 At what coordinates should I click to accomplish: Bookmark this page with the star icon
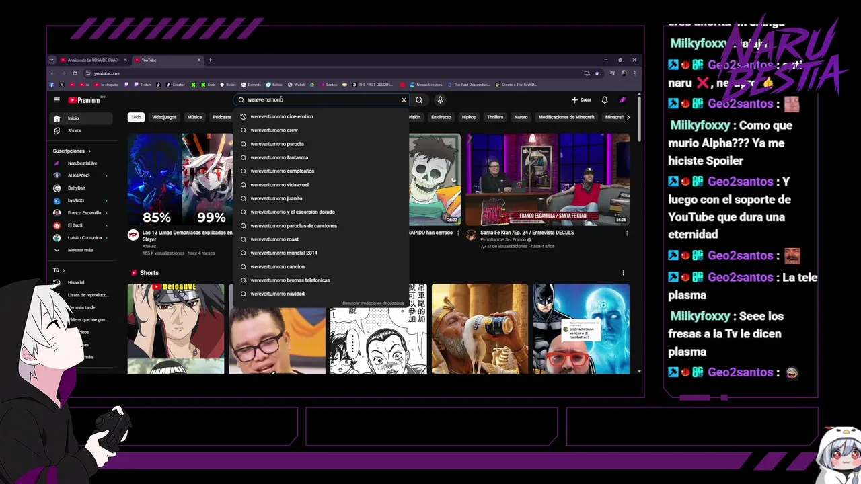[x=597, y=73]
